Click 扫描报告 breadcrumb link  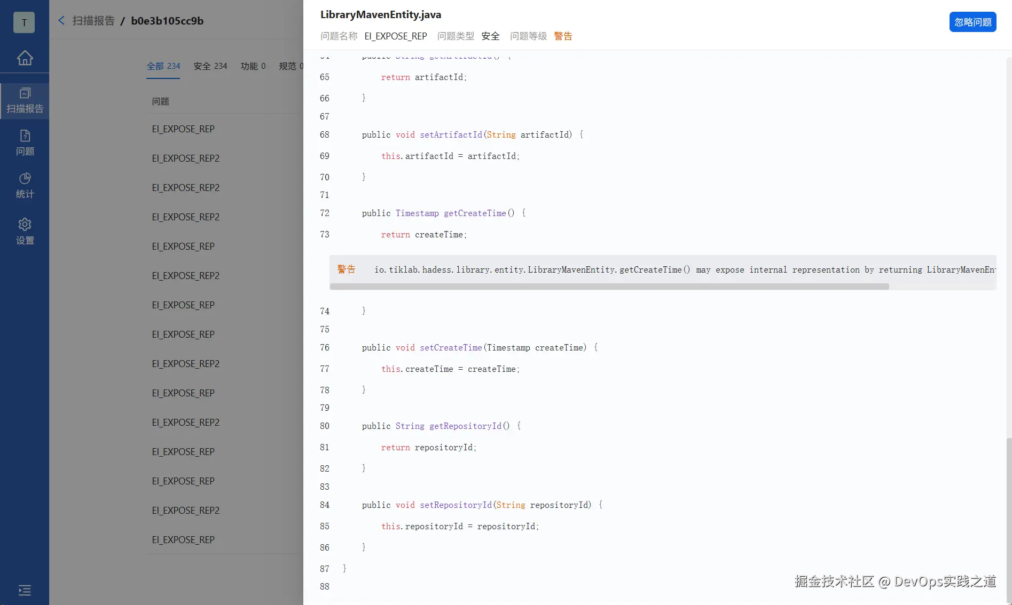click(x=93, y=21)
